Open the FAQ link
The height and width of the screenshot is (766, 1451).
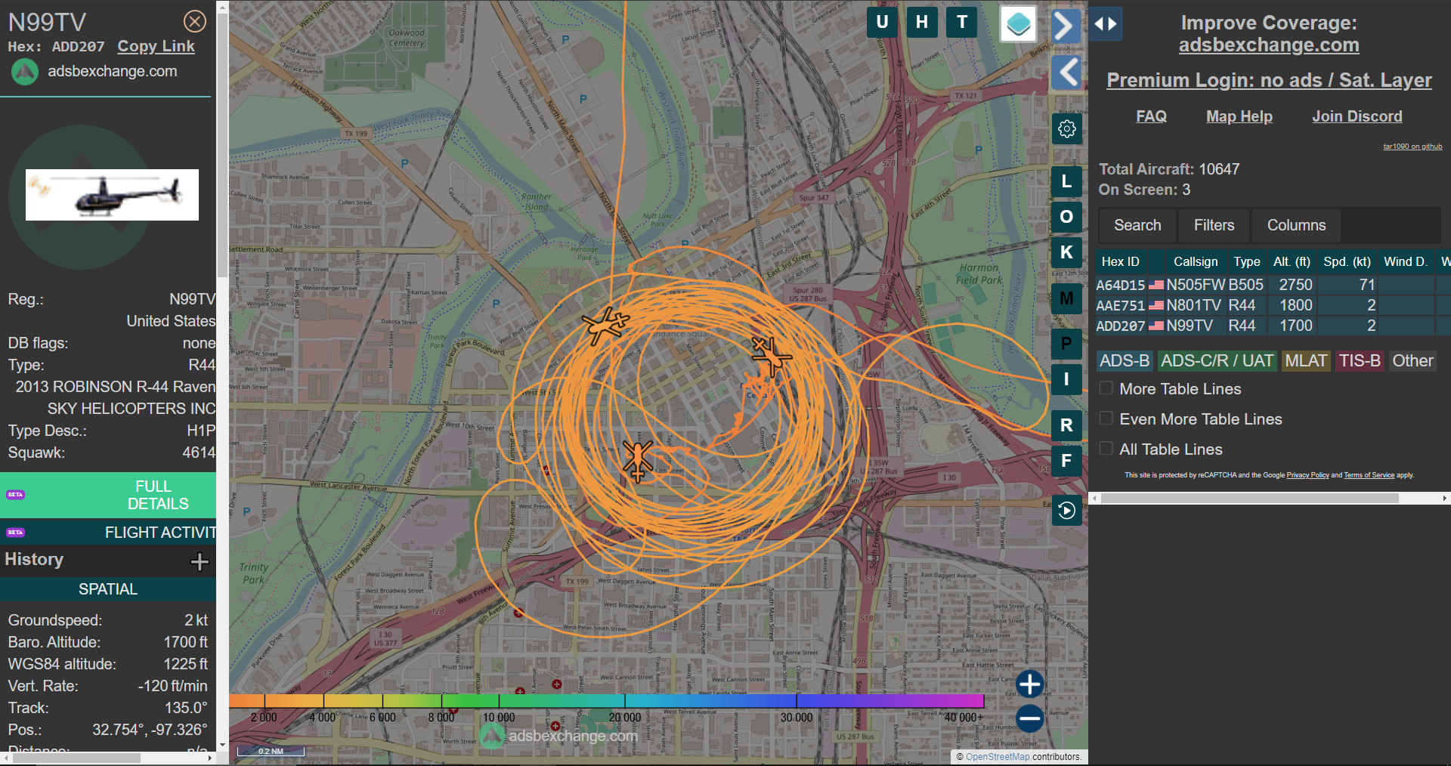1151,116
